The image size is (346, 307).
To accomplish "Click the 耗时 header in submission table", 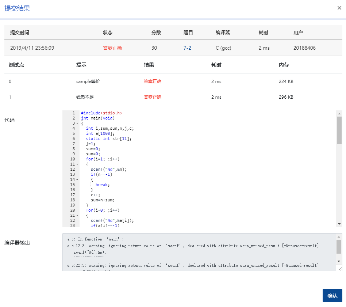I will coord(264,33).
